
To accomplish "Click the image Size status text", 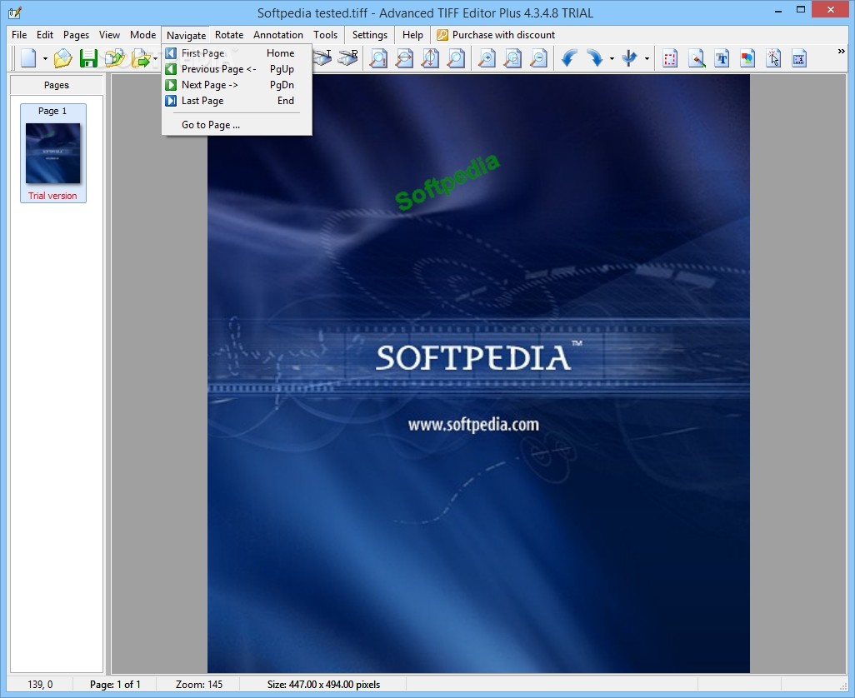I will (x=323, y=685).
